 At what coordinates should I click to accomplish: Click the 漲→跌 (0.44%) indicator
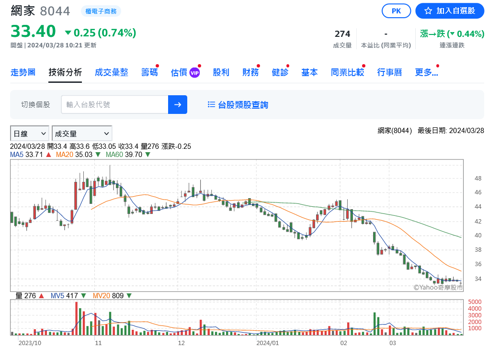click(x=452, y=34)
